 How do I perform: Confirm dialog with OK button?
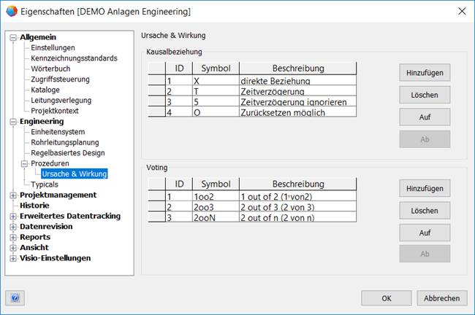coord(387,298)
